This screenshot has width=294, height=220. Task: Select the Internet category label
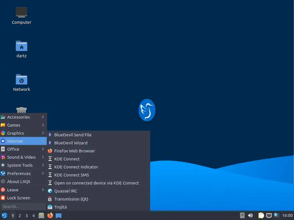pyautogui.click(x=15, y=141)
